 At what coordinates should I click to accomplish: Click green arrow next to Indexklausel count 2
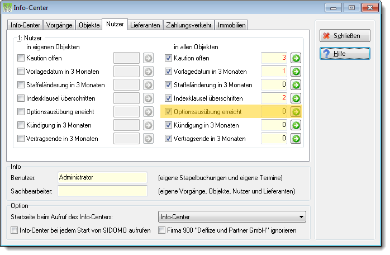(x=296, y=98)
